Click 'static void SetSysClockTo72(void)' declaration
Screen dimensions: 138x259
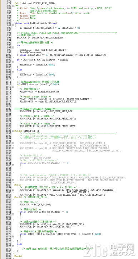point(36,23)
